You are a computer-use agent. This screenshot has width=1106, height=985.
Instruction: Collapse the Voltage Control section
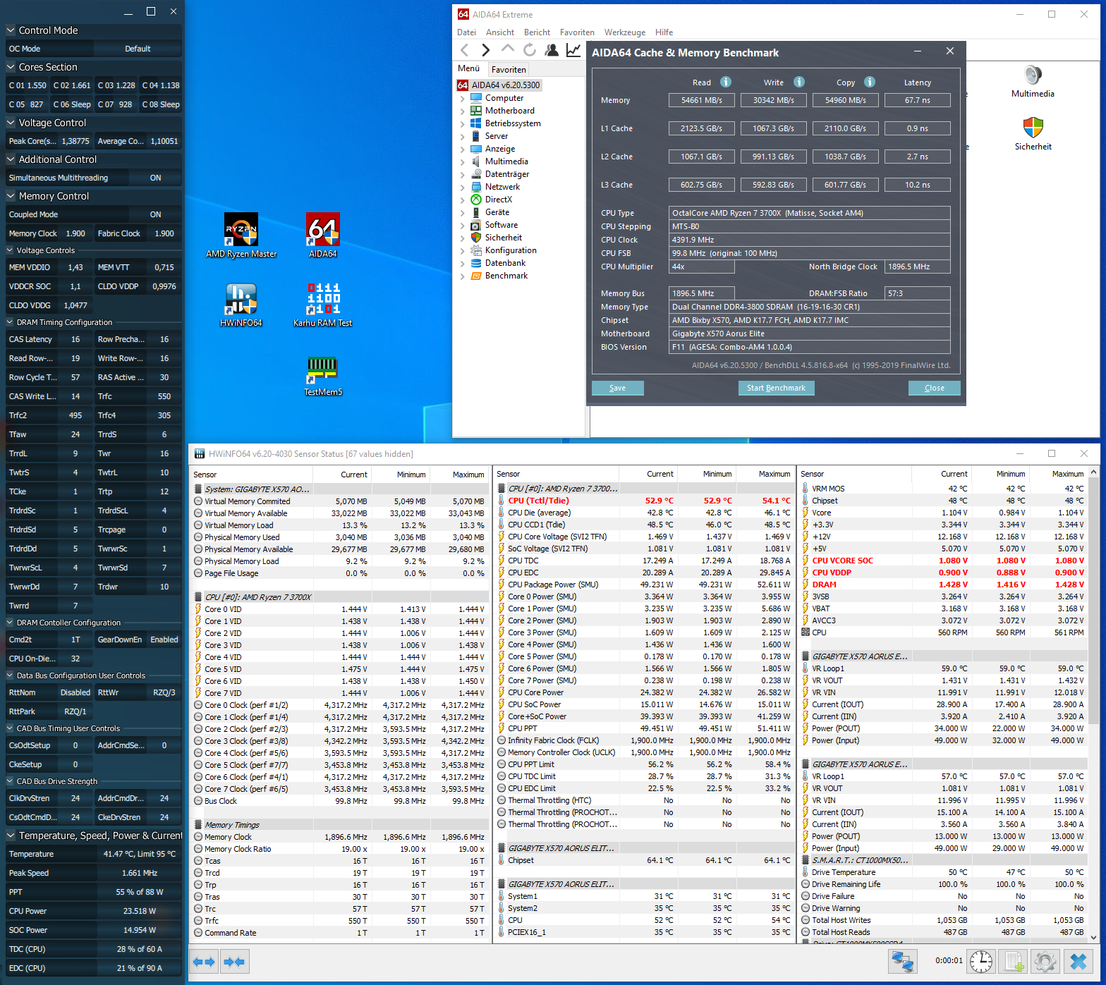[x=11, y=123]
